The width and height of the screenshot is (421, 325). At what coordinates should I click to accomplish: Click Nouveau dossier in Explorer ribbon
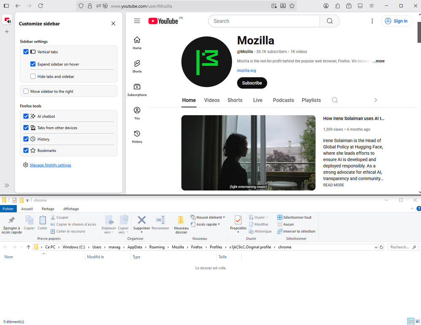click(x=181, y=225)
